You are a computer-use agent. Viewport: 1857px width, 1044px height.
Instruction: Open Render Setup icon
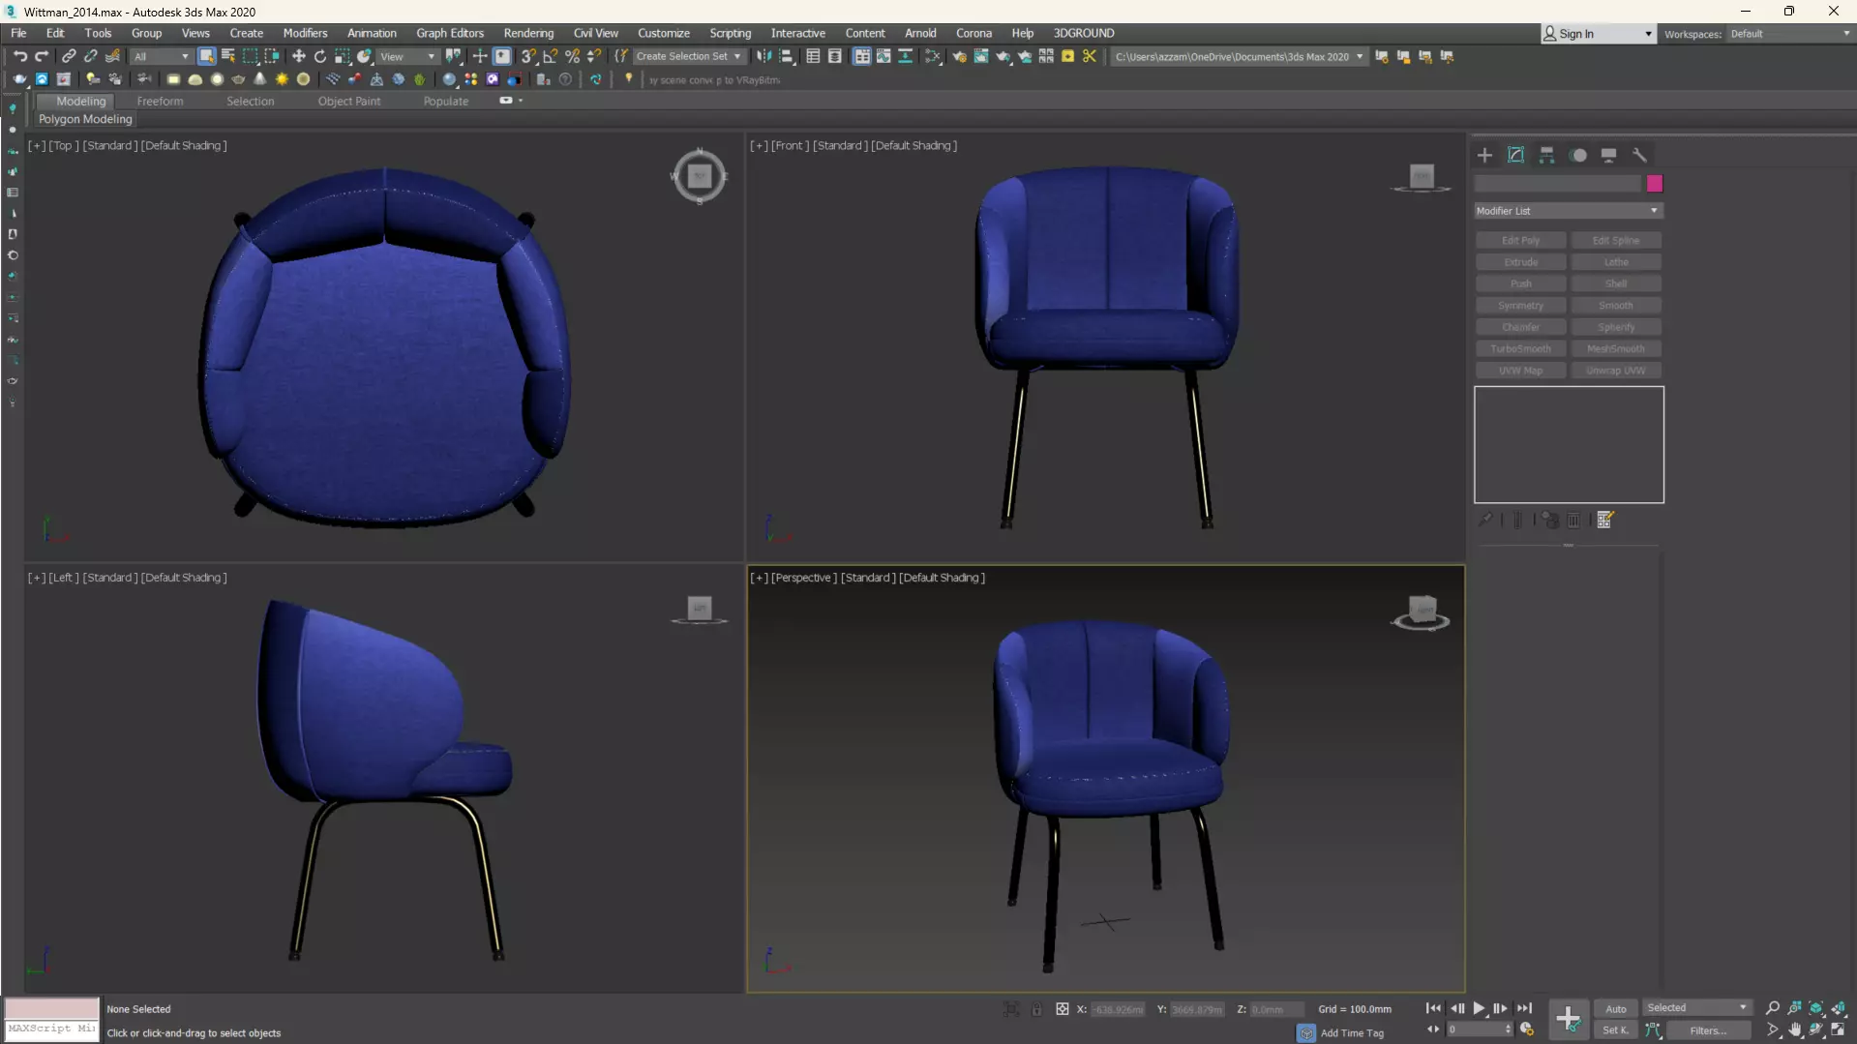(959, 56)
